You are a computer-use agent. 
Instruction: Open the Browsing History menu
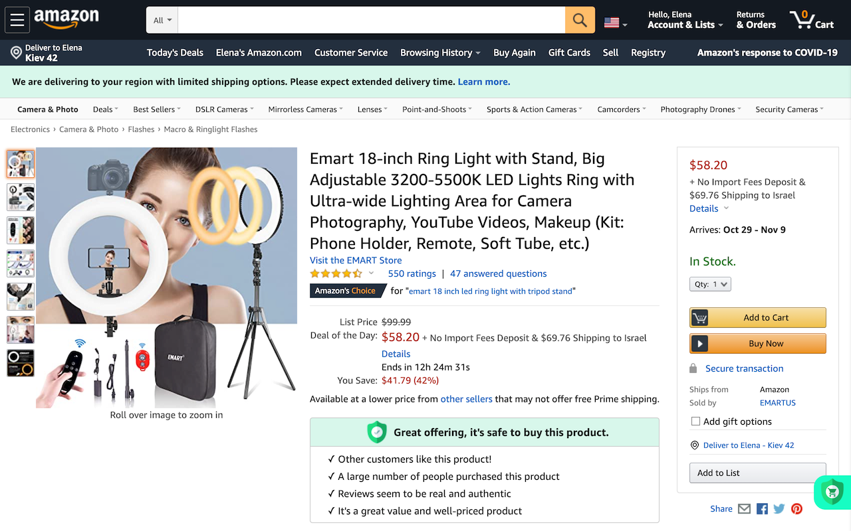[440, 52]
